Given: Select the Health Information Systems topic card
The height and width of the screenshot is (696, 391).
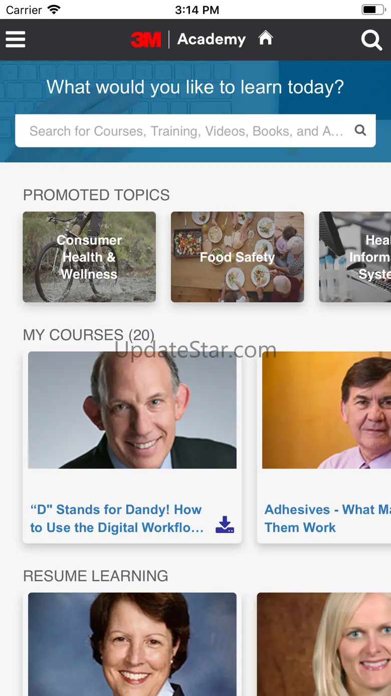Looking at the screenshot, I should (x=356, y=257).
